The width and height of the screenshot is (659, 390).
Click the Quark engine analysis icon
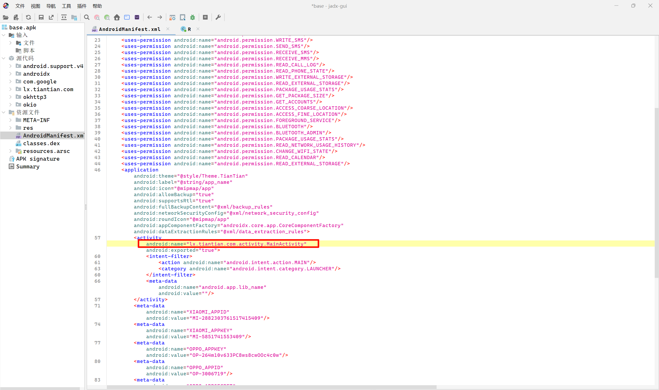point(183,18)
